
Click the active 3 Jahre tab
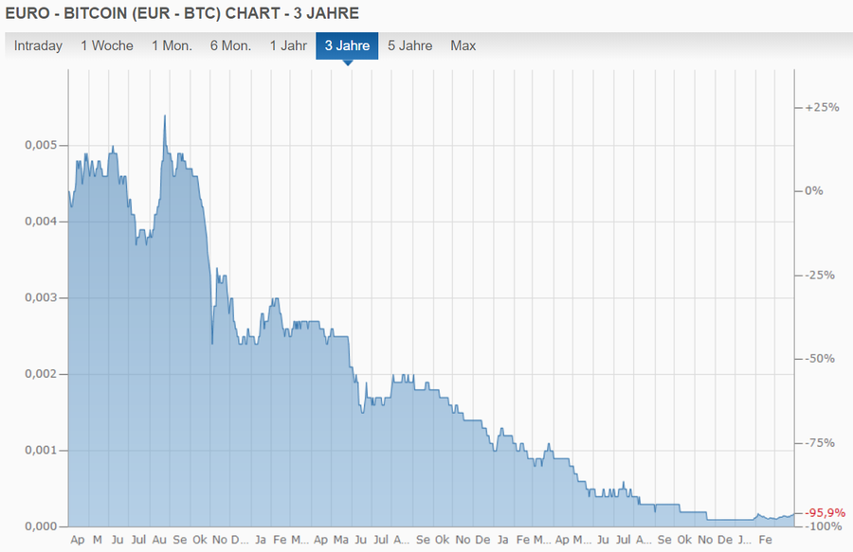(347, 45)
